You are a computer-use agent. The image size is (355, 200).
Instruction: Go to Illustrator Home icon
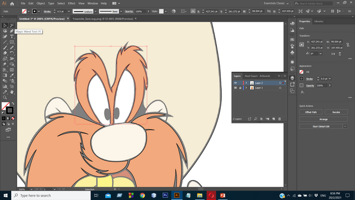pyautogui.click(x=12, y=4)
